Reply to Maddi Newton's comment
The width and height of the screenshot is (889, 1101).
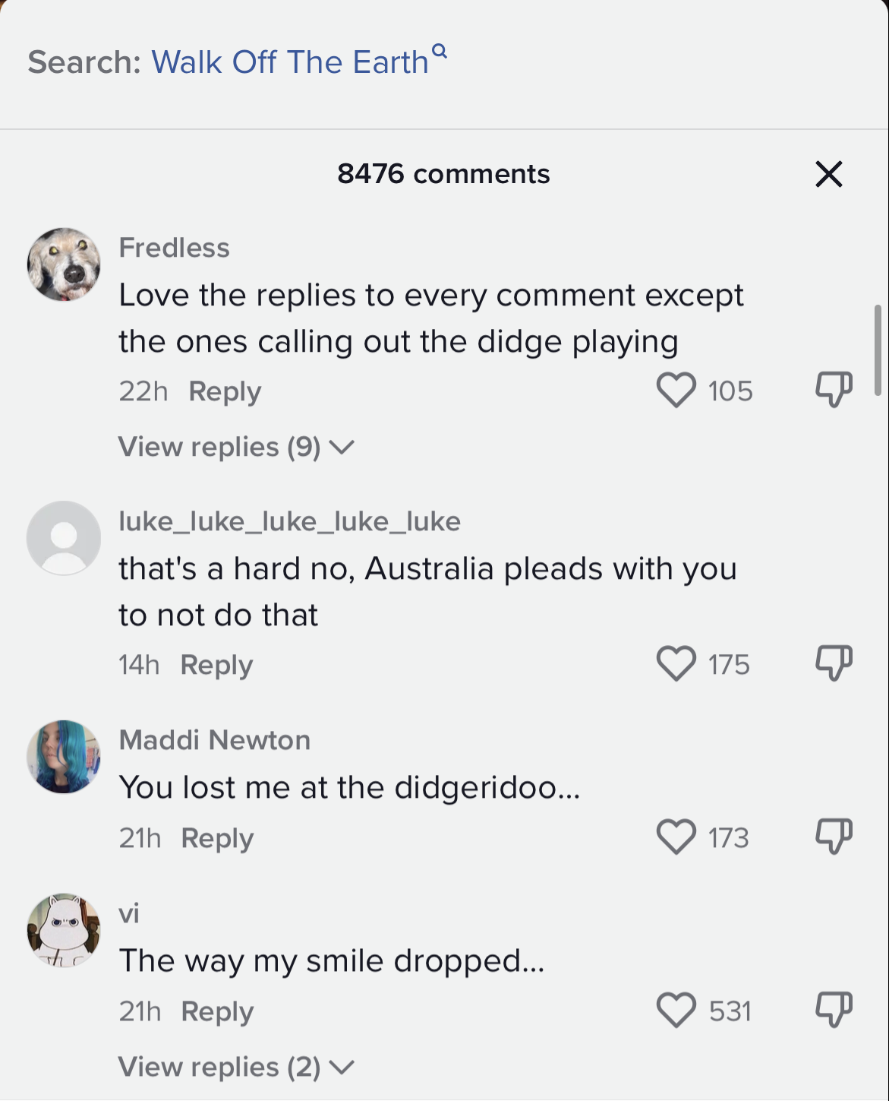[x=217, y=838]
